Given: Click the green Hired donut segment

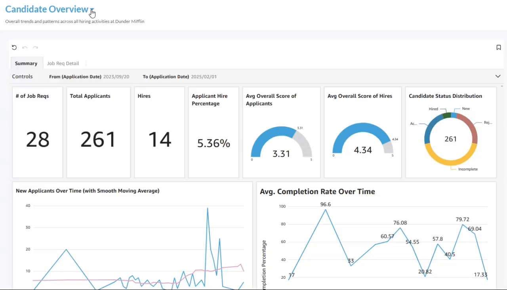Looking at the screenshot, I should 447,115.
